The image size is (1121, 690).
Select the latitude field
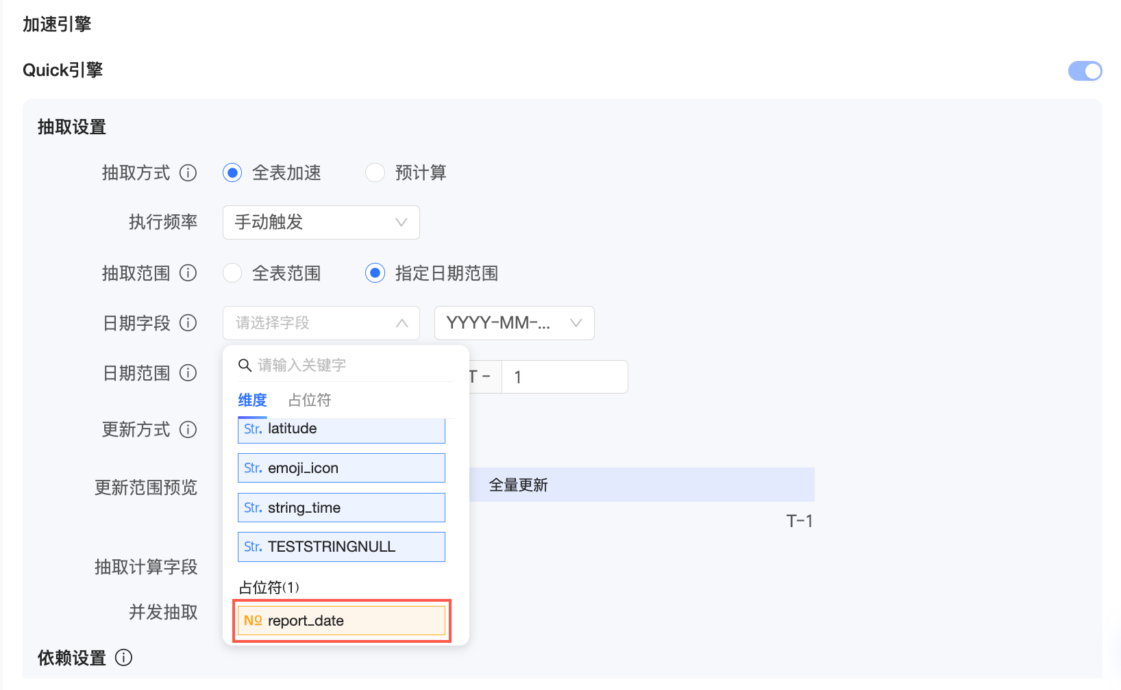tap(341, 430)
